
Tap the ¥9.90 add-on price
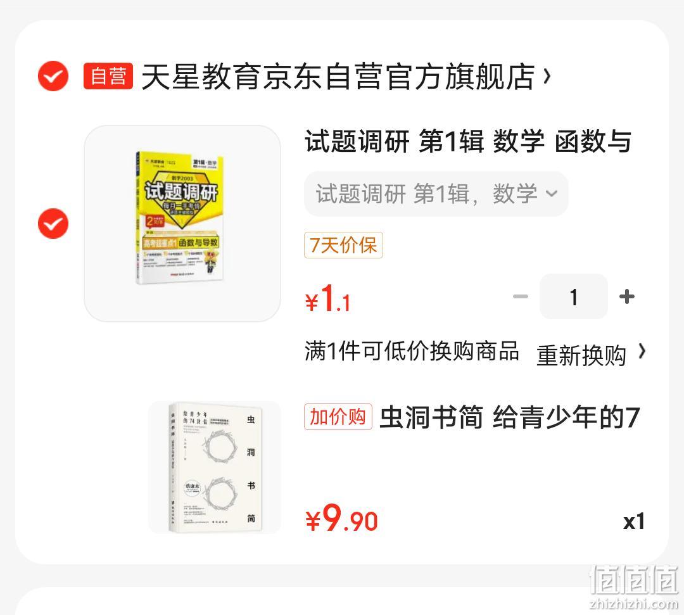pos(341,518)
